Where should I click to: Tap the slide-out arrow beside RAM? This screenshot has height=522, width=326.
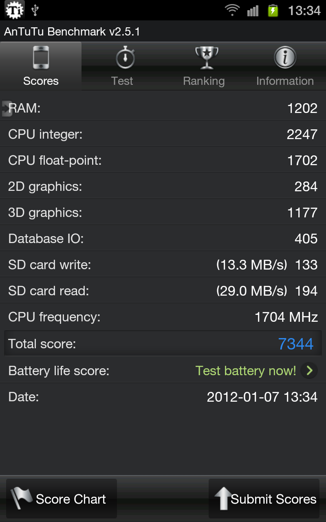pyautogui.click(x=7, y=108)
